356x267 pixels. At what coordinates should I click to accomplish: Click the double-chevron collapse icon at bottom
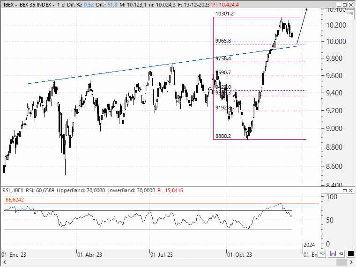tap(322, 253)
